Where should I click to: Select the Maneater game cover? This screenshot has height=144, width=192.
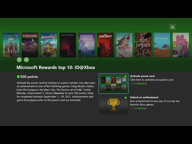(124, 45)
